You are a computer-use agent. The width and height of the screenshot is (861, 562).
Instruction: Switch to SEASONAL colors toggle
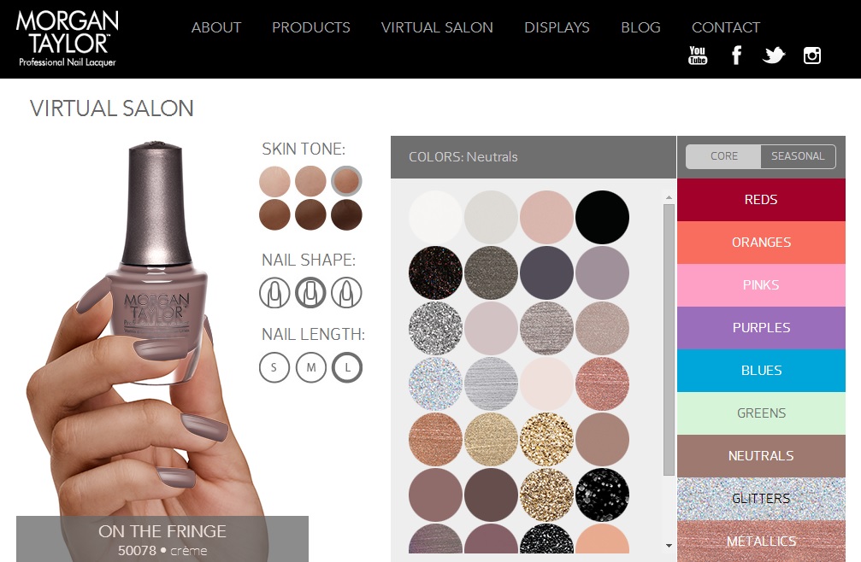coord(798,156)
